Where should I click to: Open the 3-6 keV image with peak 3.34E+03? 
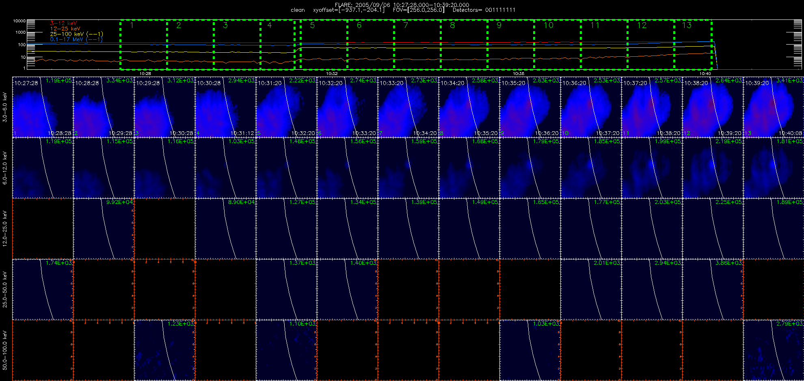104,107
